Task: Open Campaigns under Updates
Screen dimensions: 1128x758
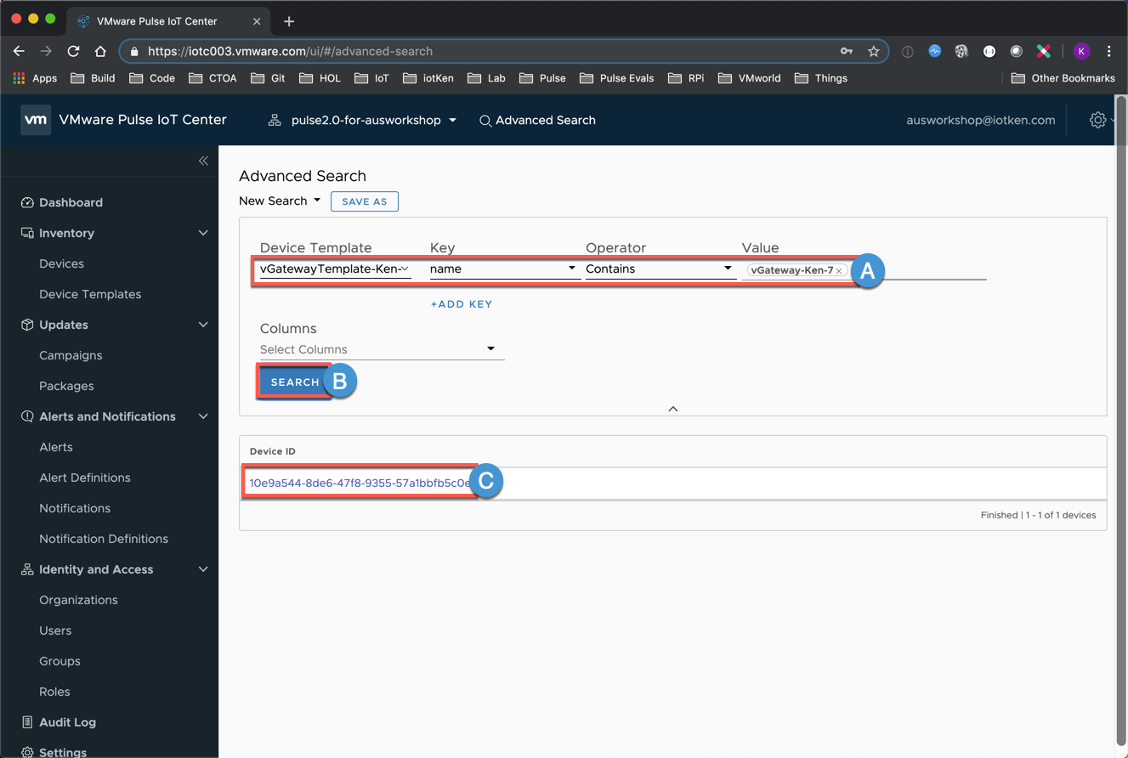Action: pos(71,355)
